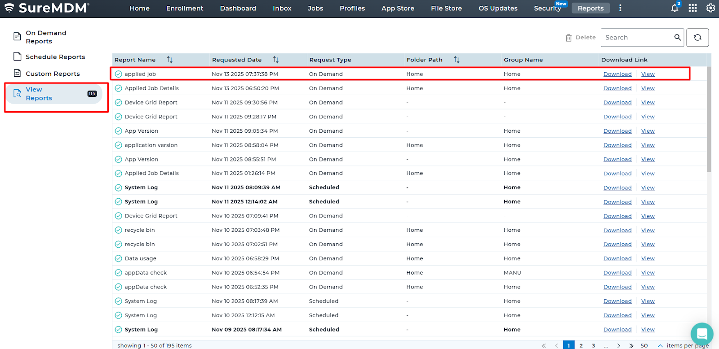Open the Enrollment menu

(x=185, y=8)
